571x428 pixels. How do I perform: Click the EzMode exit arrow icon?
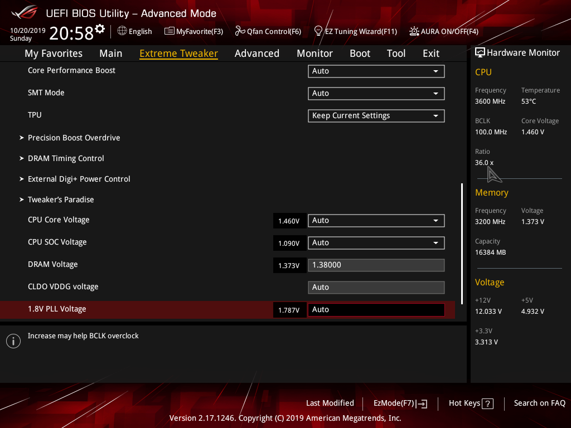pyautogui.click(x=422, y=403)
